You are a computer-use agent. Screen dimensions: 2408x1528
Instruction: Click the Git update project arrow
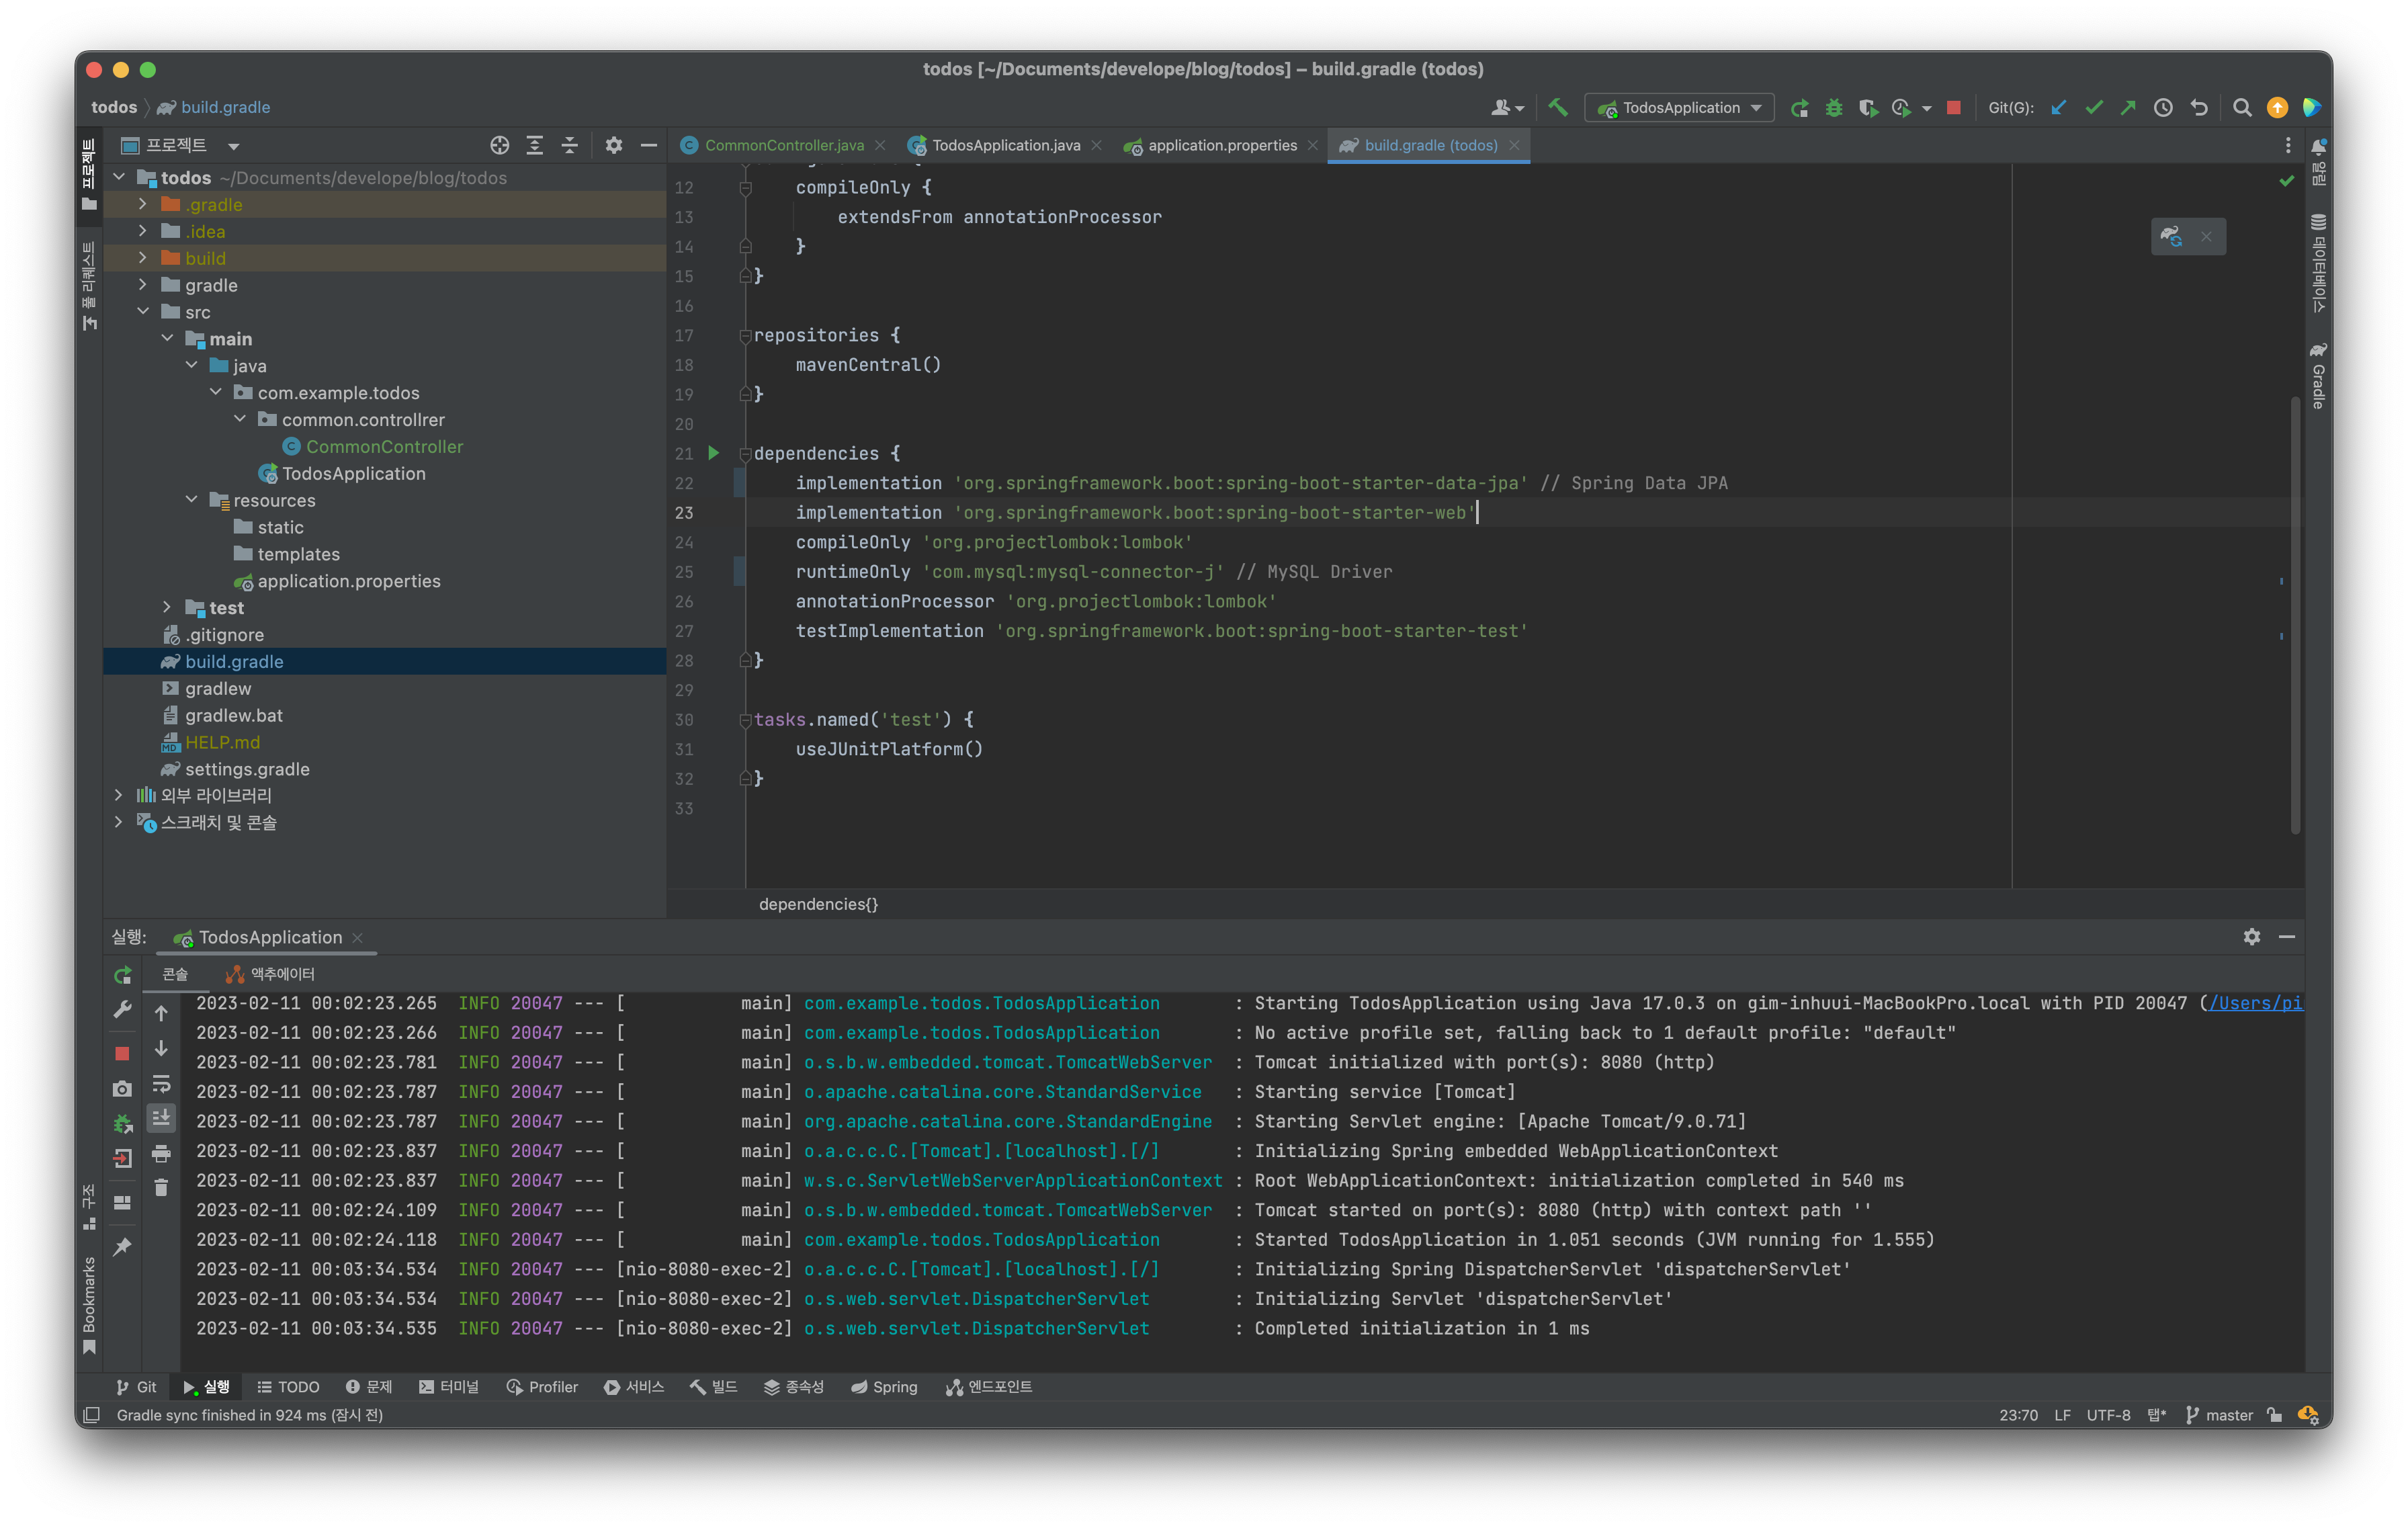(x=2058, y=108)
